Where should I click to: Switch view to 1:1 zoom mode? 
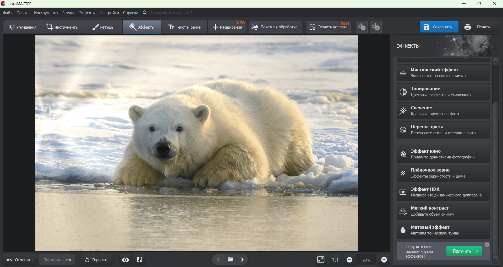tap(335, 260)
